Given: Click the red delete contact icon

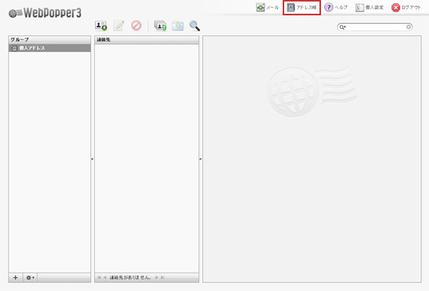Looking at the screenshot, I should (x=136, y=25).
